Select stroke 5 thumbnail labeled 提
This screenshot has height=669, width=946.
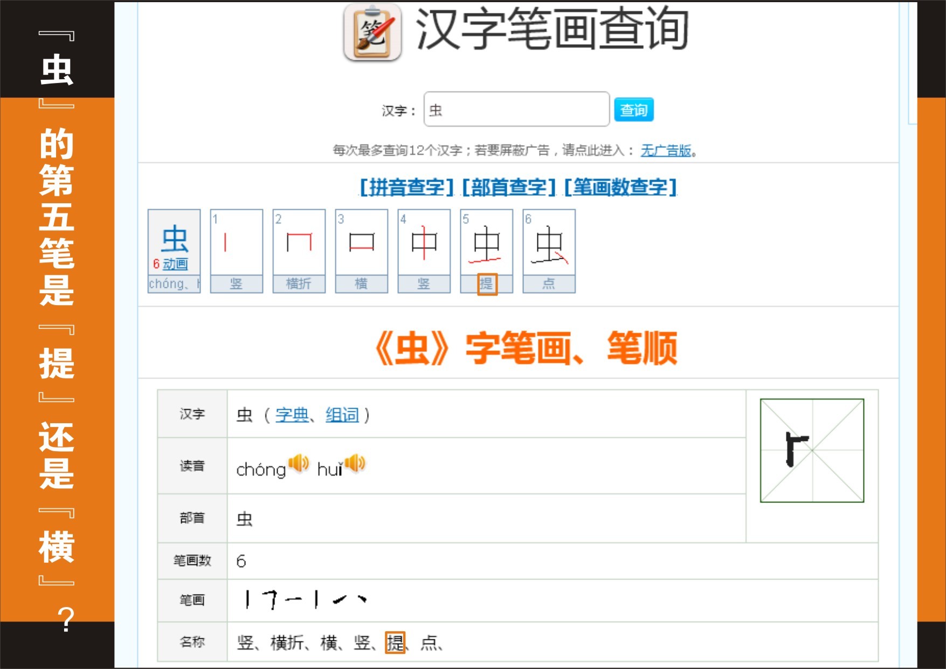click(486, 251)
